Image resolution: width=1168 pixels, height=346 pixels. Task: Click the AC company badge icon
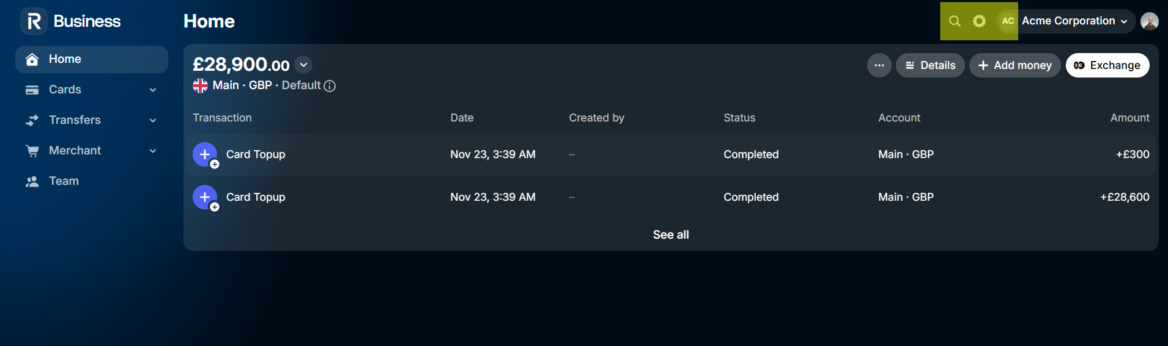(x=1008, y=21)
